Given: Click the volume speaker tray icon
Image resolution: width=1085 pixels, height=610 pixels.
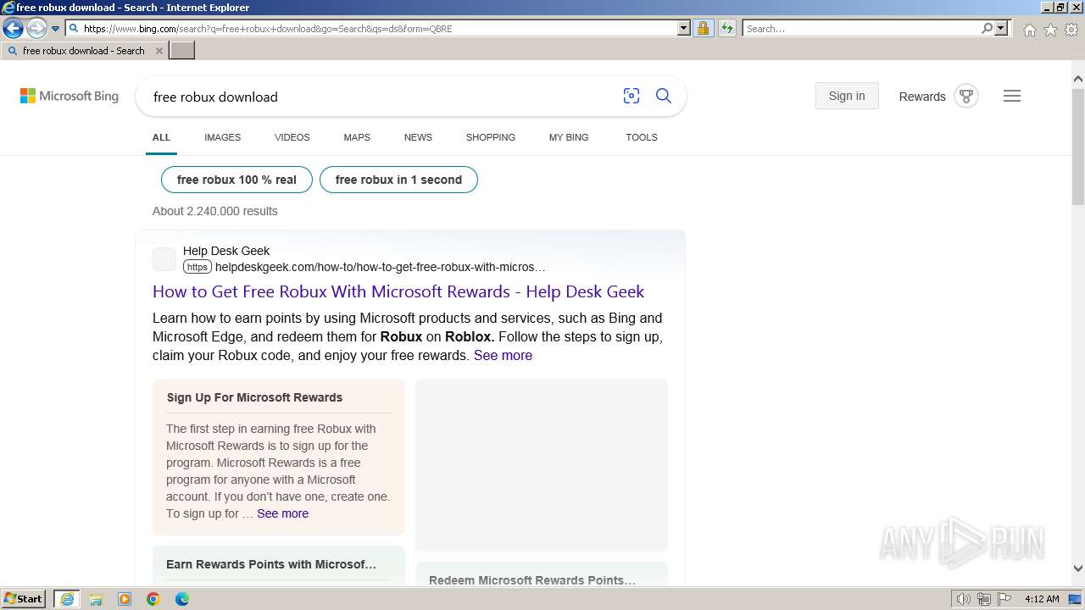Looking at the screenshot, I should pos(965,599).
